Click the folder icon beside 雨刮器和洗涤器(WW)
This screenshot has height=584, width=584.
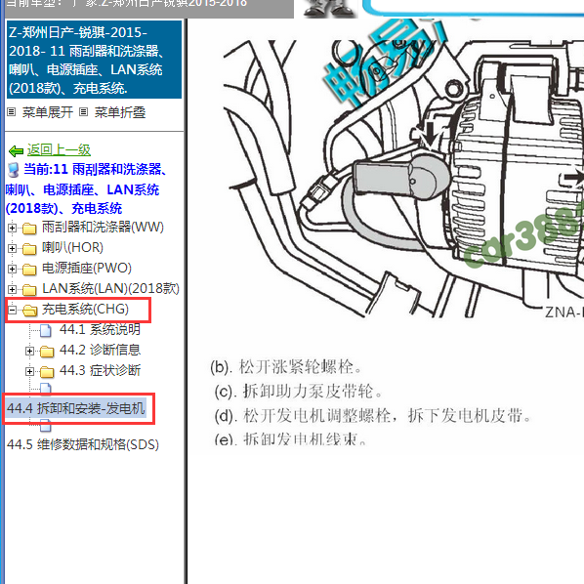pos(29,228)
